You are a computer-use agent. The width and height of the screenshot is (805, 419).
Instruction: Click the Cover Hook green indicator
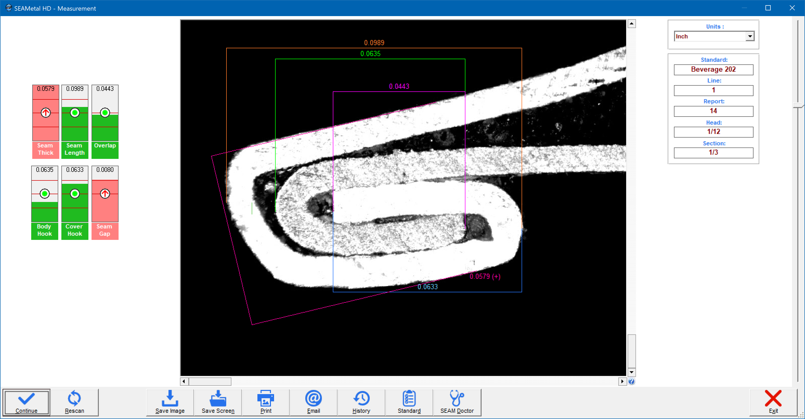(75, 194)
